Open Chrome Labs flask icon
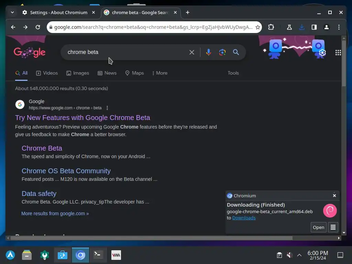 point(289,27)
